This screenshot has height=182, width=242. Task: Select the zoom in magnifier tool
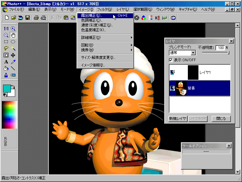coord(13,29)
